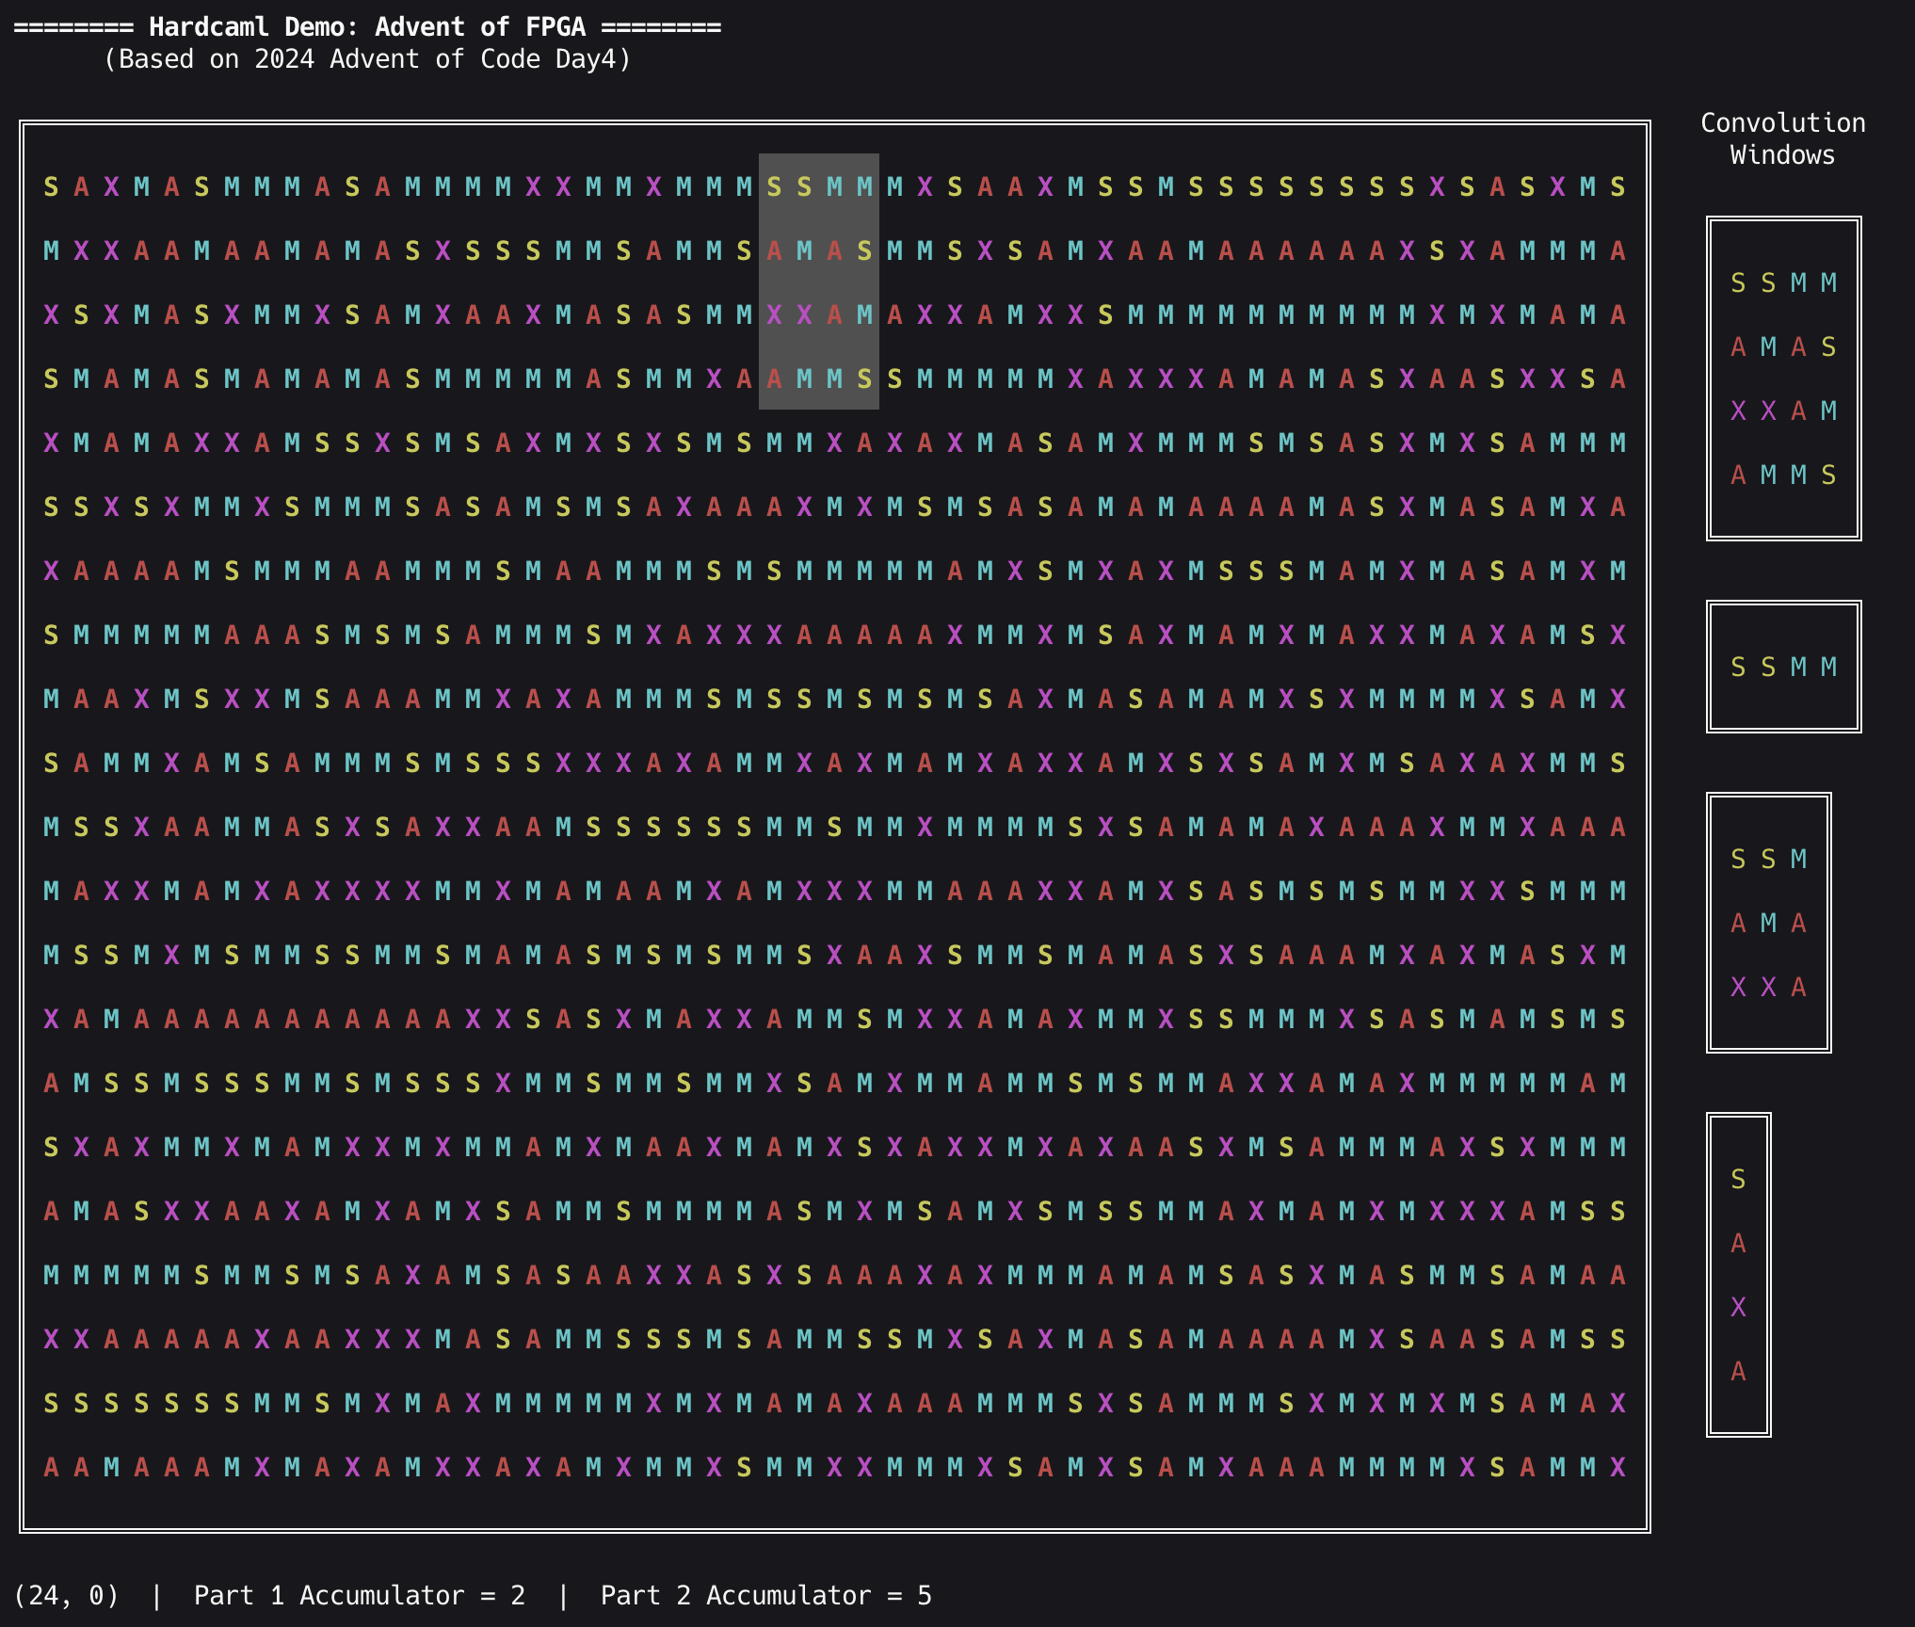Click the top-left 'S' in the letter grid
The height and width of the screenshot is (1627, 1915).
51,187
